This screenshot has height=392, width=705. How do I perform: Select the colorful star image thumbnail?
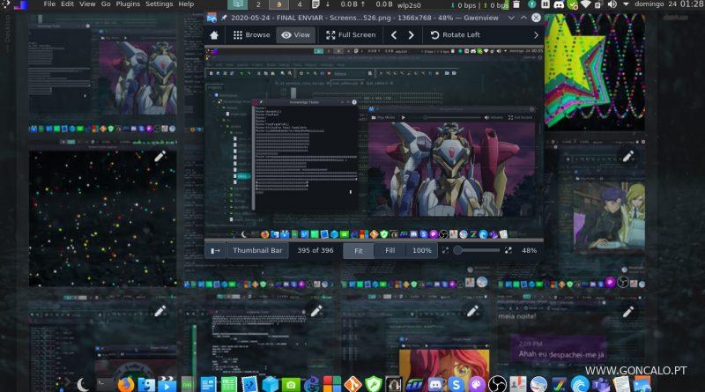click(x=595, y=72)
